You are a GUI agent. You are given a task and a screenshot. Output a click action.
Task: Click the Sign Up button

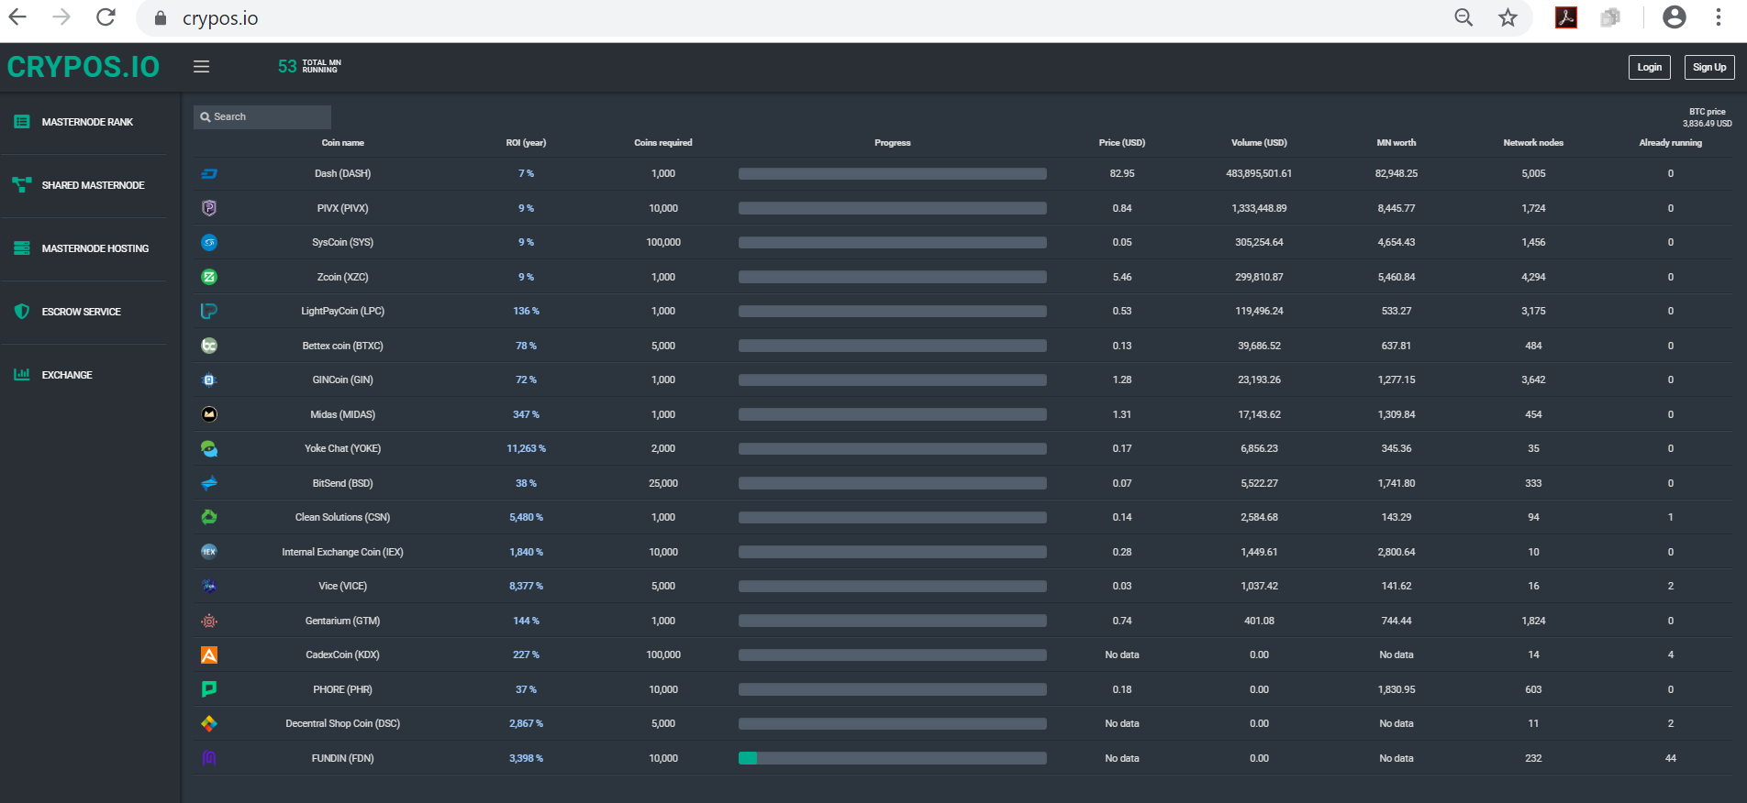coord(1709,67)
